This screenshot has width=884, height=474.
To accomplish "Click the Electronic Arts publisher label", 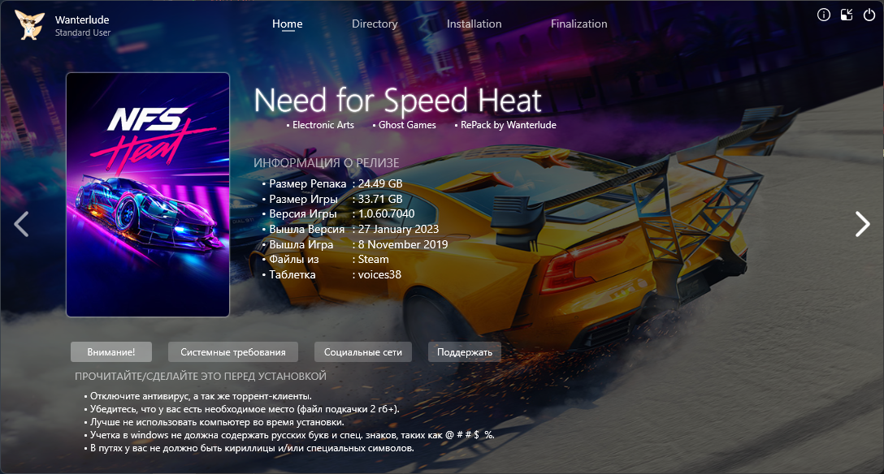I will point(323,125).
